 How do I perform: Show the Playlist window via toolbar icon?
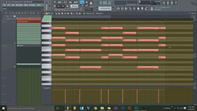118,9
